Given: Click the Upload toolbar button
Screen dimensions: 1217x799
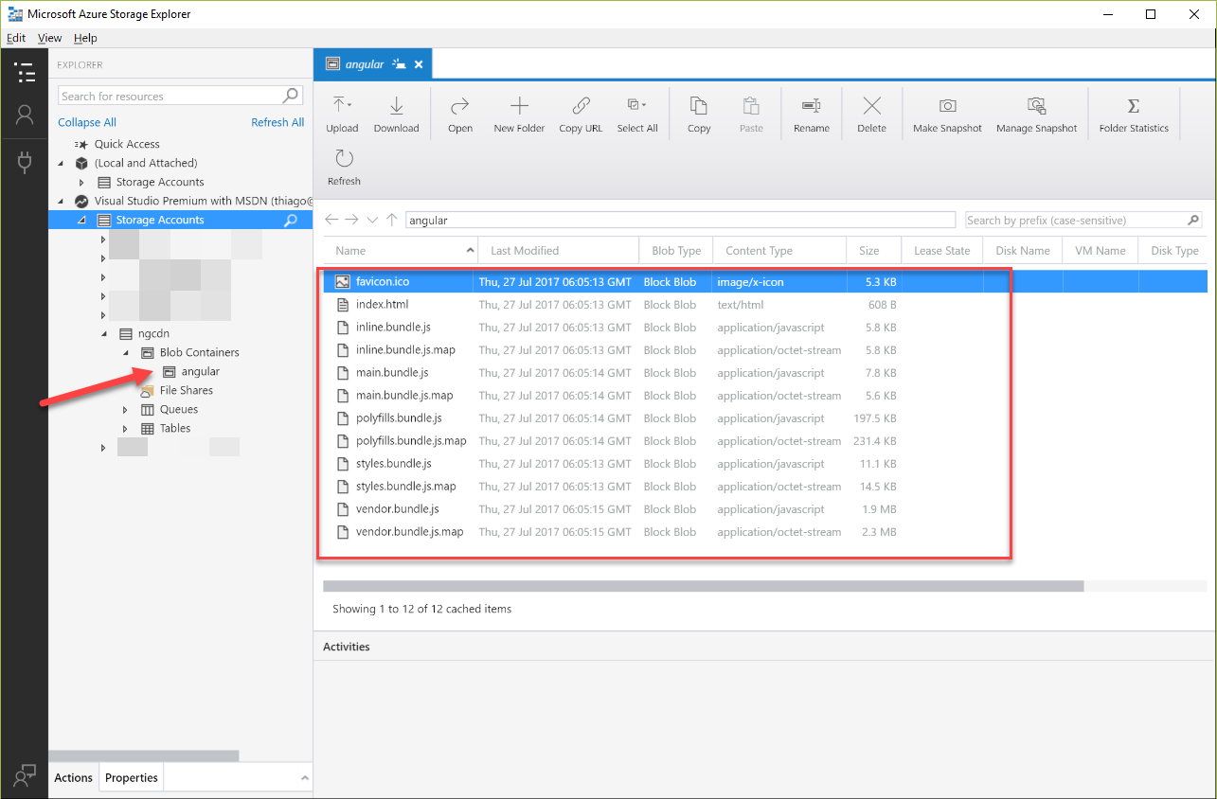Looking at the screenshot, I should click(x=342, y=115).
